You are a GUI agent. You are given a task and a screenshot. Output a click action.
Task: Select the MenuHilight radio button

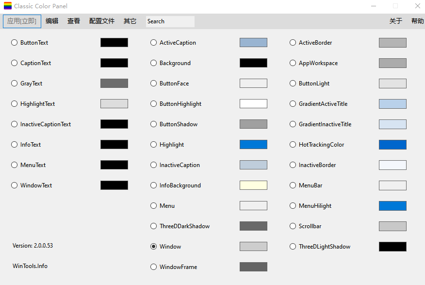pyautogui.click(x=293, y=205)
